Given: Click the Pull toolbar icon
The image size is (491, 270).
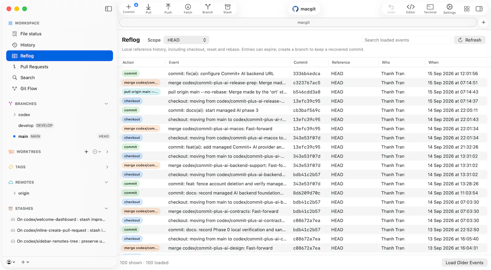Looking at the screenshot, I should [149, 9].
